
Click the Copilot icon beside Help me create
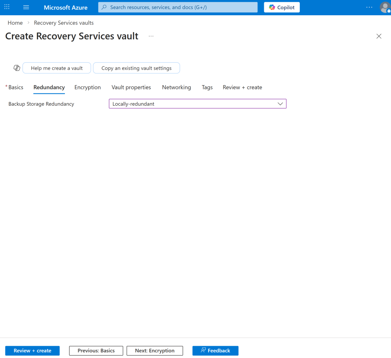click(17, 68)
